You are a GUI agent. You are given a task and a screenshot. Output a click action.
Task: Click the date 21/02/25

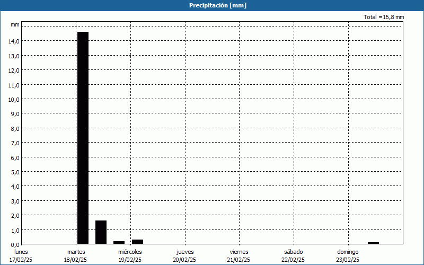[238, 260]
